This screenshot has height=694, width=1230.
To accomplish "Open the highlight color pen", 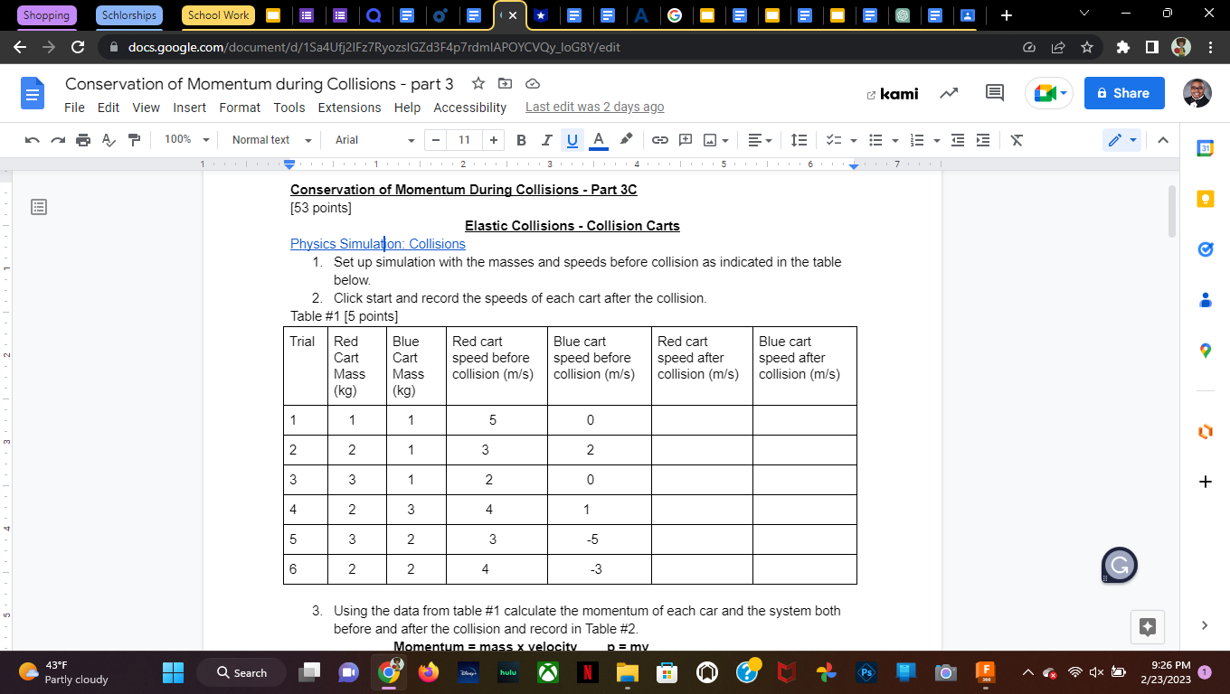I will point(626,139).
